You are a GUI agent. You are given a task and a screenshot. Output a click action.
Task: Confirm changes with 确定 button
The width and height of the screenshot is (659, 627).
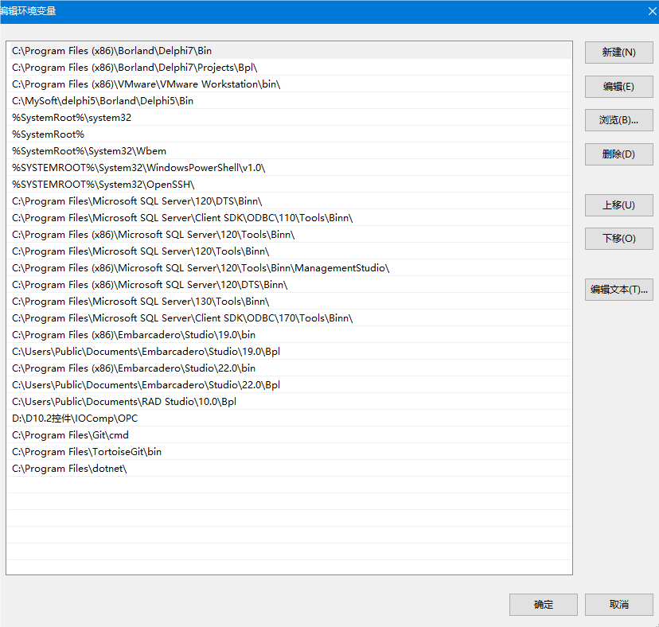(x=544, y=605)
